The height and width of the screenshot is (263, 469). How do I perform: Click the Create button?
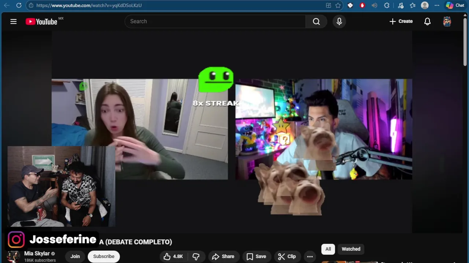coord(401,22)
